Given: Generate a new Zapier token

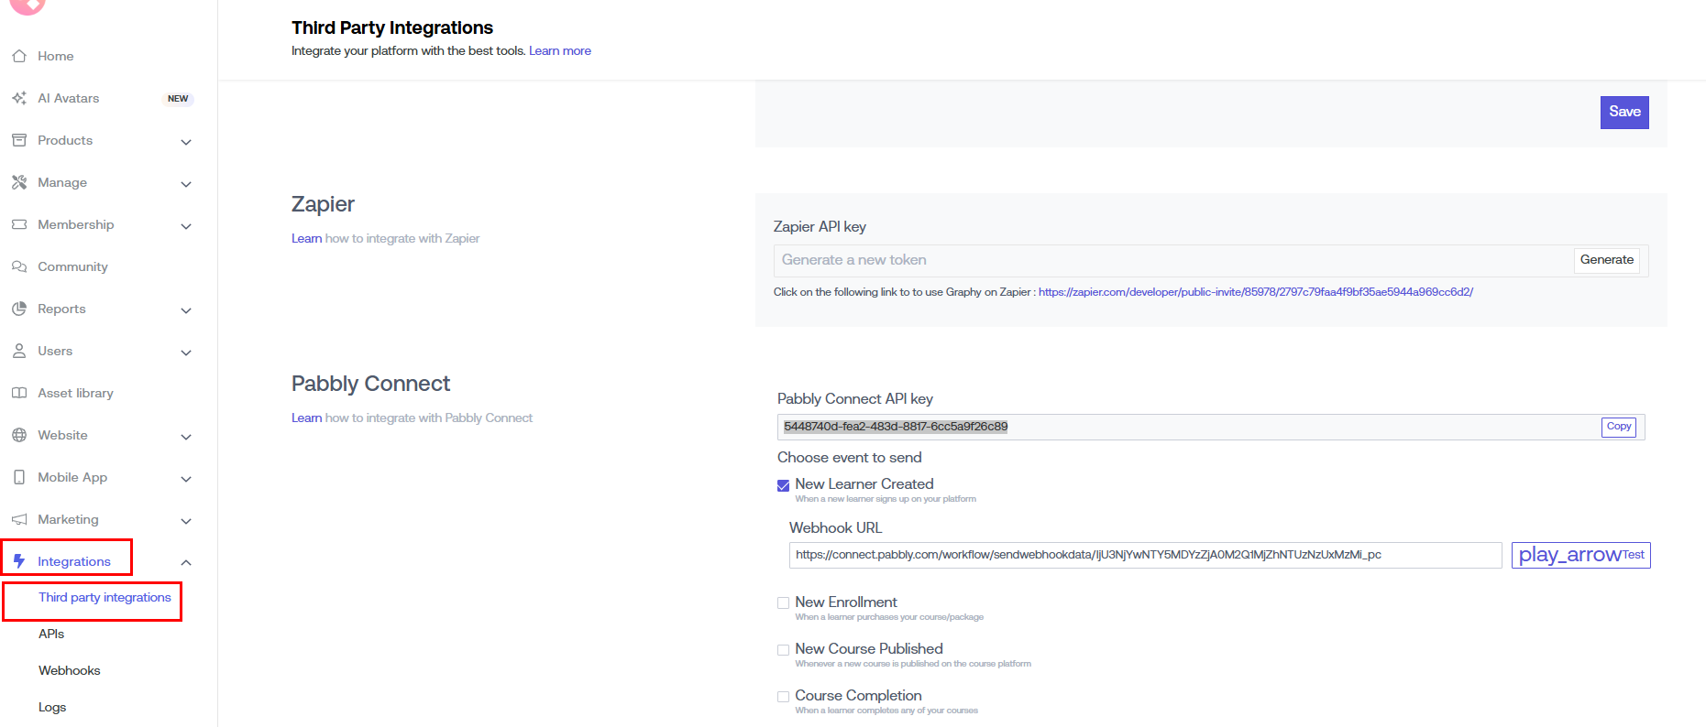Looking at the screenshot, I should [1606, 260].
